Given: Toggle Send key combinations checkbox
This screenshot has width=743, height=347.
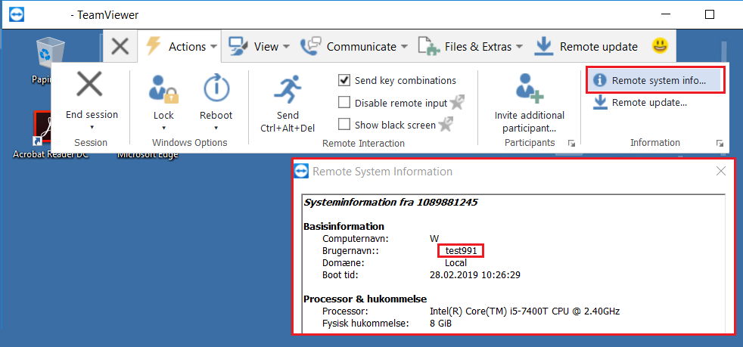Looking at the screenshot, I should 344,80.
